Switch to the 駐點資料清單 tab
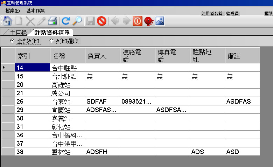 pos(52,32)
